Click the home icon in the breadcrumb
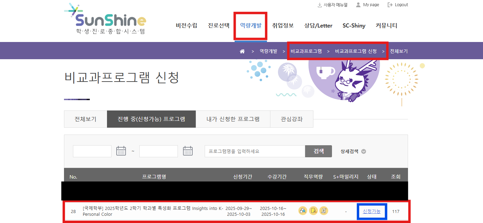This screenshot has width=483, height=223. [x=242, y=51]
